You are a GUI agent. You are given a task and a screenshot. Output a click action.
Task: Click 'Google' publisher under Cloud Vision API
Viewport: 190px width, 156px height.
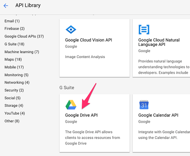point(71,46)
